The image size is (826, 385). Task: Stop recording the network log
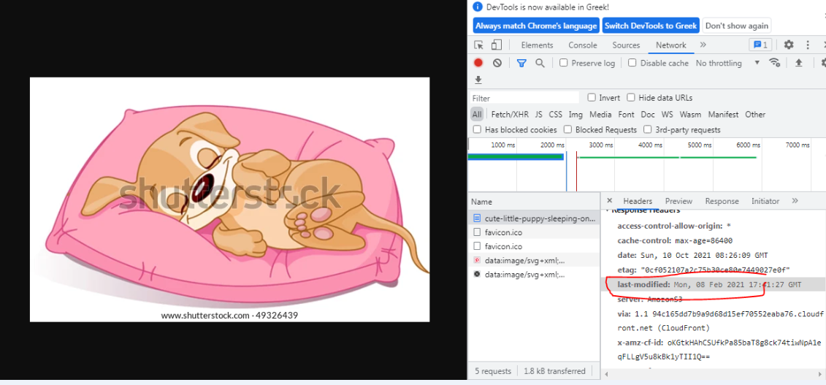(478, 63)
